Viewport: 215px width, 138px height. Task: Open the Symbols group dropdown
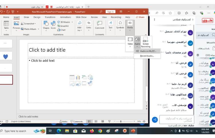120,26
